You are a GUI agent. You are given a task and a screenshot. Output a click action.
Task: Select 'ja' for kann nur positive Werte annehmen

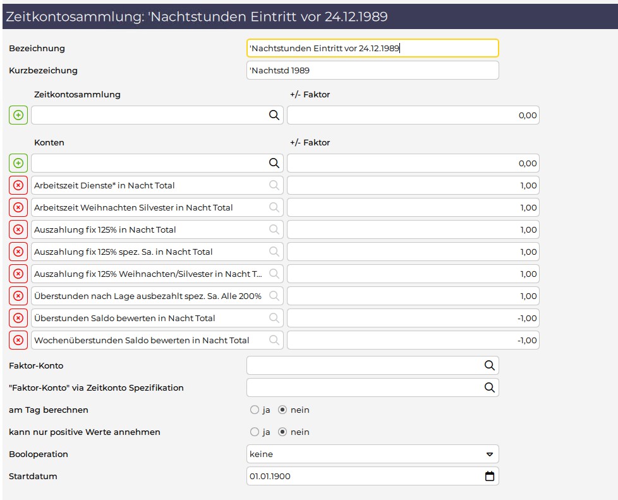[255, 432]
